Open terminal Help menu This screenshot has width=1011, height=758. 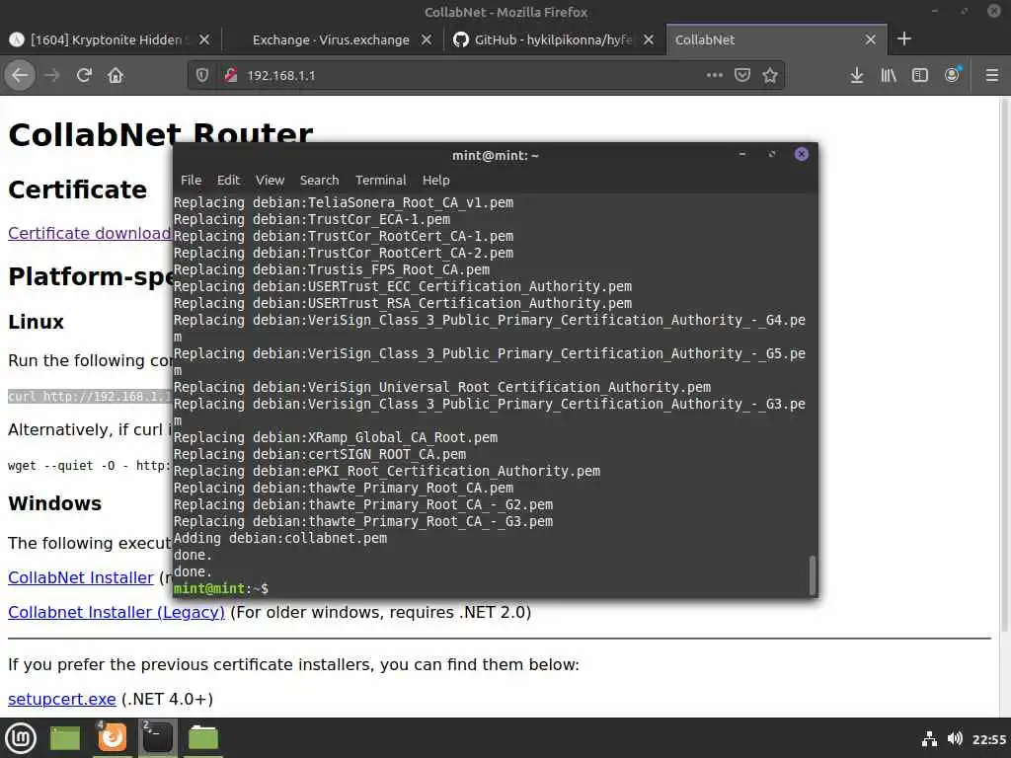[x=435, y=181]
